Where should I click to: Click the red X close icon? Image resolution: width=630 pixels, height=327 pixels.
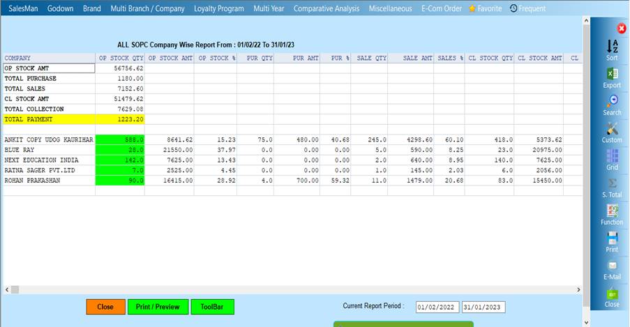(622, 28)
